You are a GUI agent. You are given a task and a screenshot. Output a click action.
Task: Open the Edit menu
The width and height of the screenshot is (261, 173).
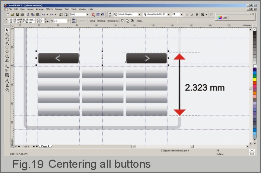tap(16, 9)
